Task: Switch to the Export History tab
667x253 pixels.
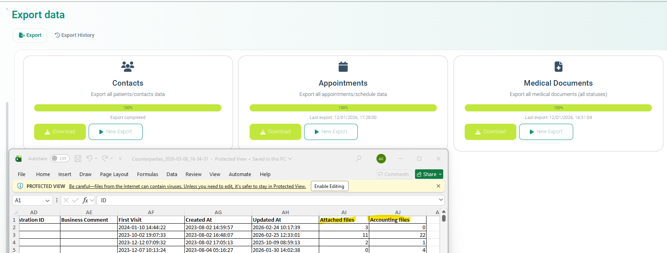Action: 74,35
